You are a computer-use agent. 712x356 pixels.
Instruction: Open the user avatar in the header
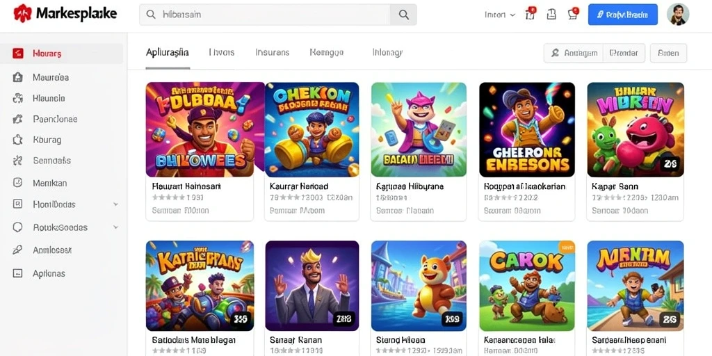(x=678, y=15)
